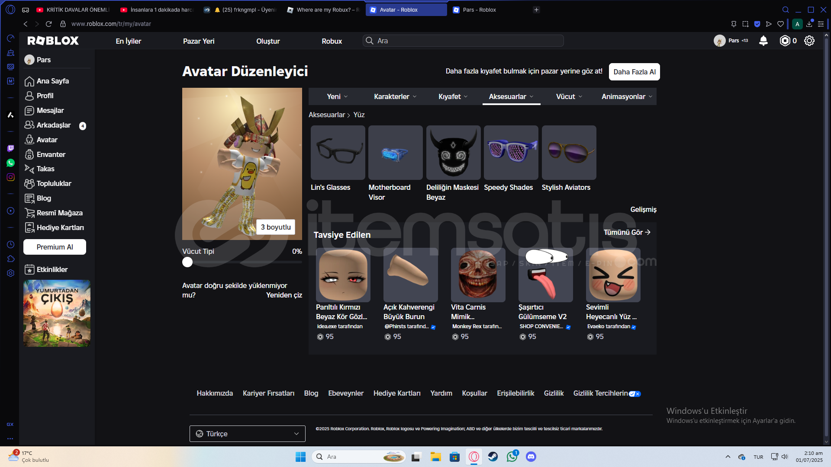The height and width of the screenshot is (467, 831).
Task: Open the En İyiler menu
Action: (128, 41)
